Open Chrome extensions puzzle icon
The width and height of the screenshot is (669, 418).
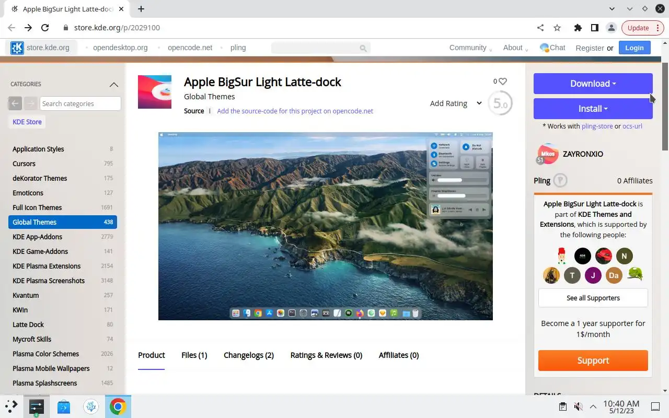578,28
